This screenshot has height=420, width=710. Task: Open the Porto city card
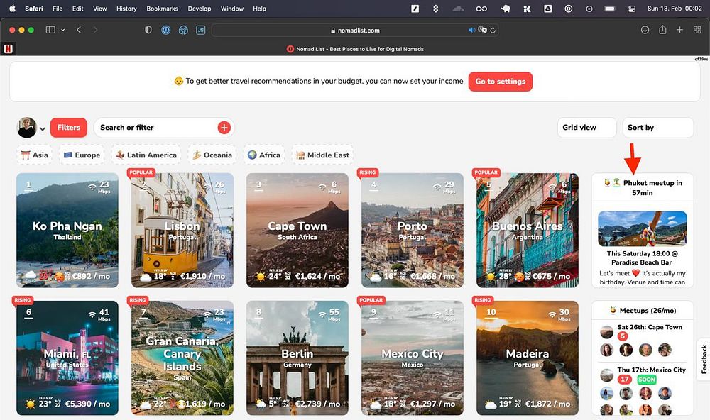tap(413, 231)
